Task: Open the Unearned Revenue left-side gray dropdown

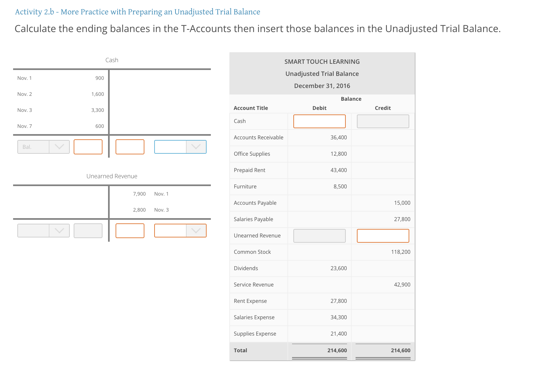Action: (44, 231)
